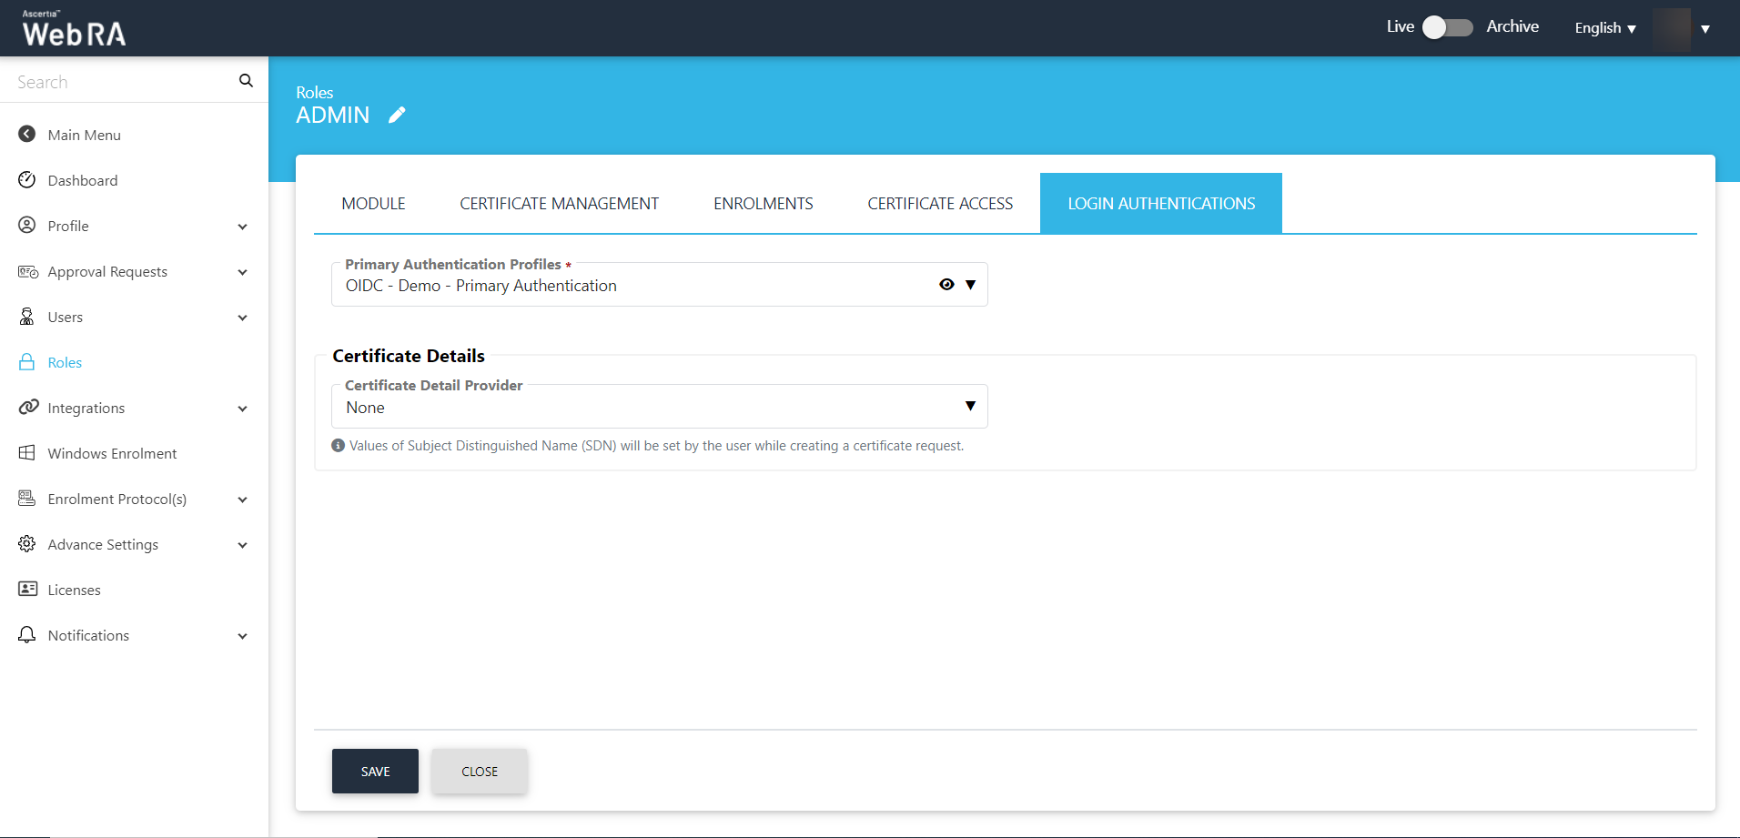View primary authentication profile via eye icon
This screenshot has height=838, width=1740.
(x=946, y=285)
